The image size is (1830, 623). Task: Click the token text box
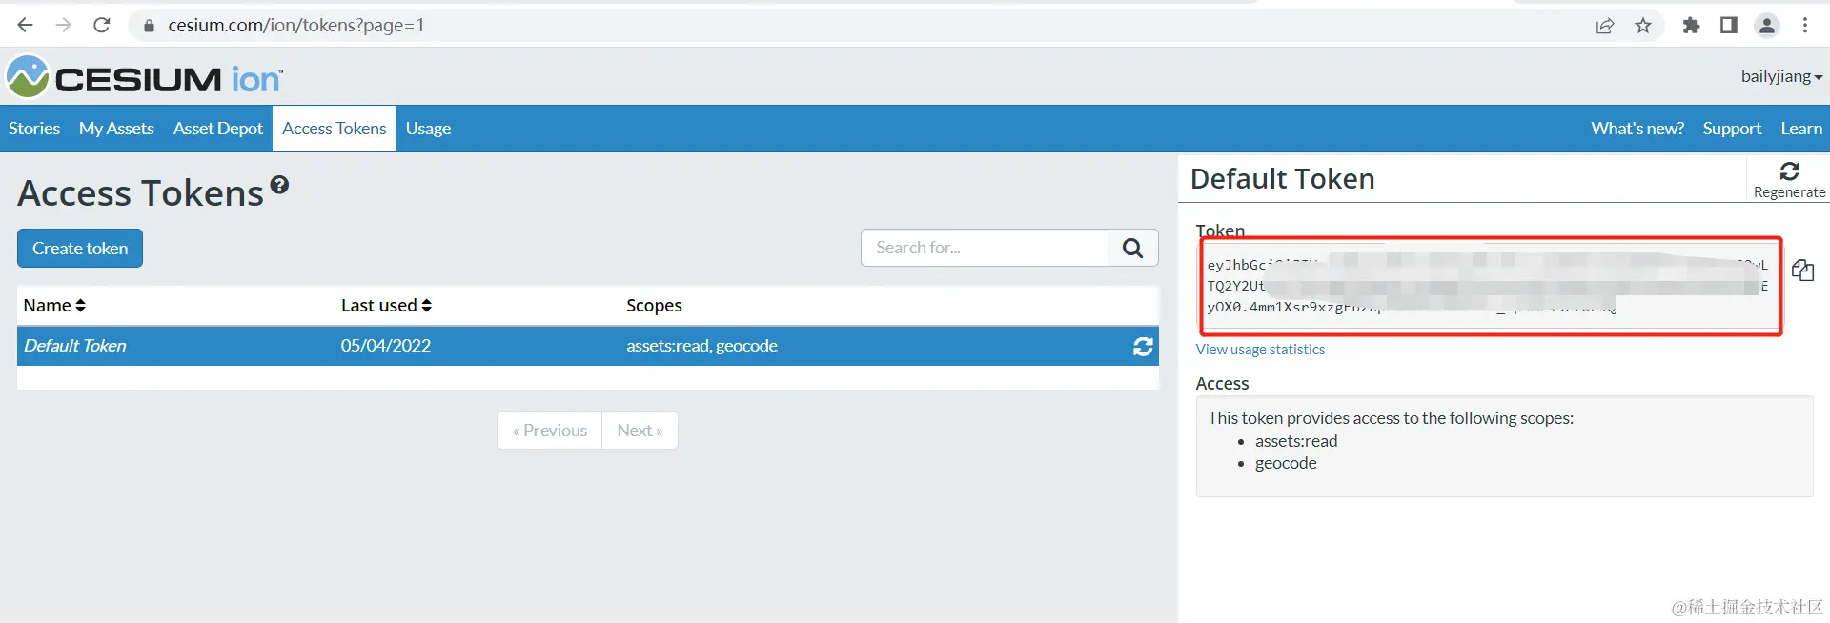click(x=1488, y=286)
